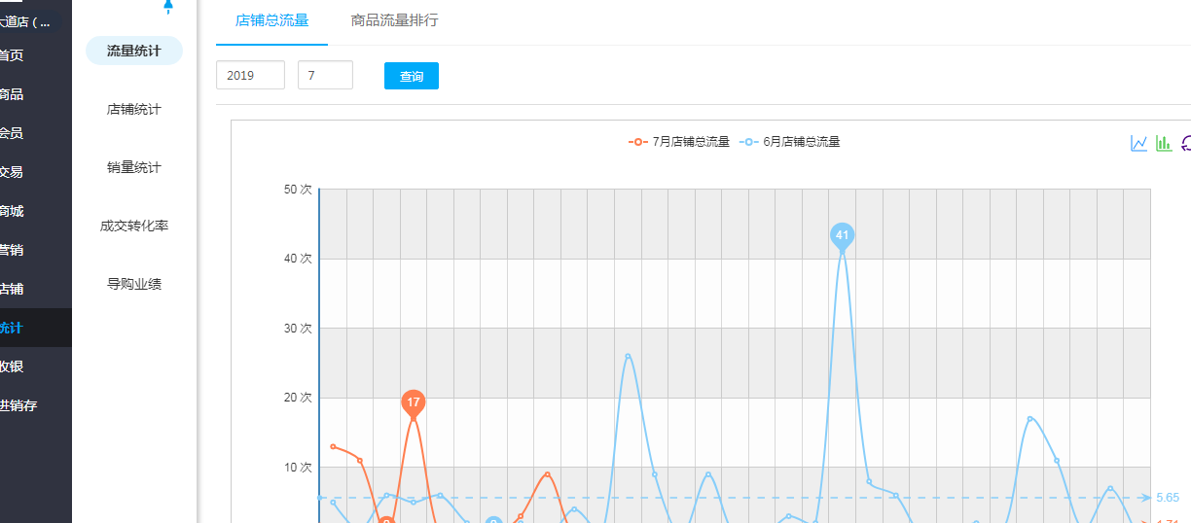Click the 20 次 axis label
This screenshot has height=523, width=1191.
click(298, 398)
